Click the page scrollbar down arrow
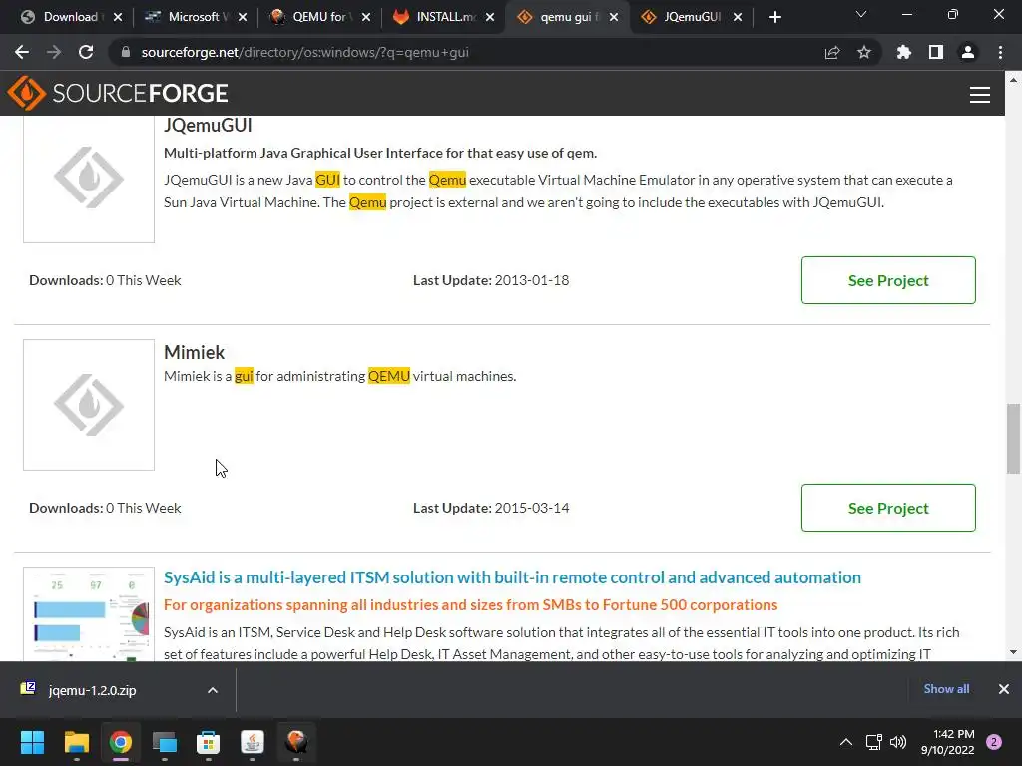Image resolution: width=1022 pixels, height=766 pixels. pyautogui.click(x=1013, y=652)
